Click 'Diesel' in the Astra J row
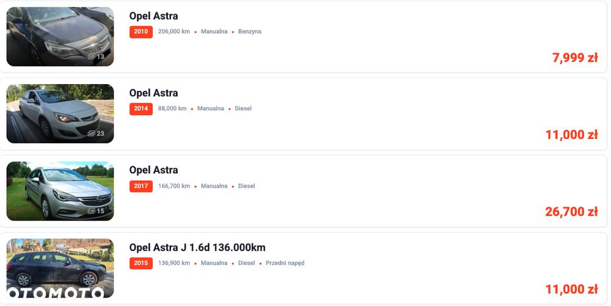Viewport: 611px width, 306px height. [x=247, y=263]
